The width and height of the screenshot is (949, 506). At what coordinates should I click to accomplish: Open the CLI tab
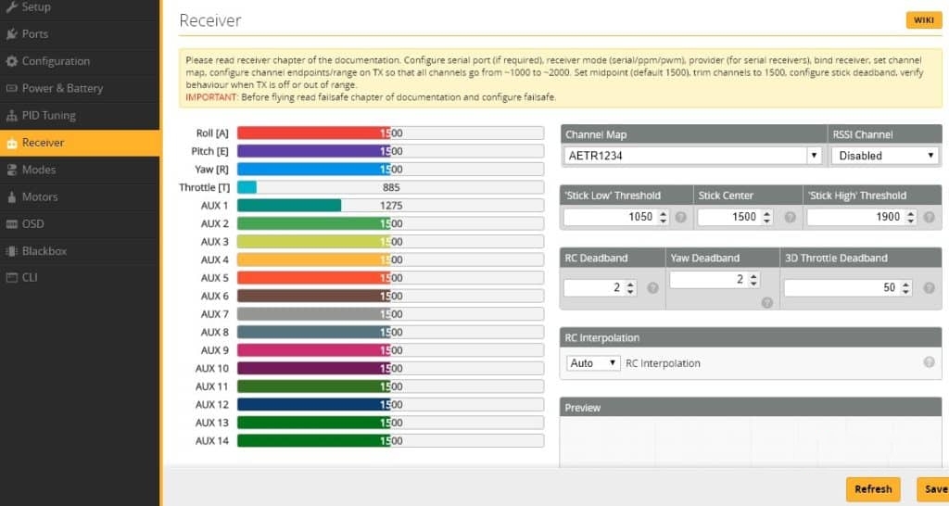tap(80, 278)
